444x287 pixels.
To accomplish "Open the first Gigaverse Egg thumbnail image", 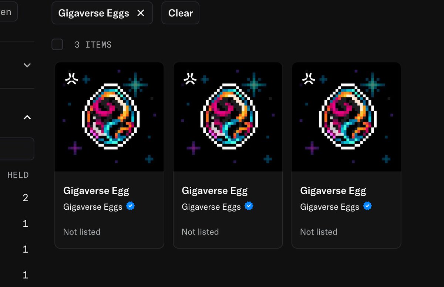I will (110, 117).
